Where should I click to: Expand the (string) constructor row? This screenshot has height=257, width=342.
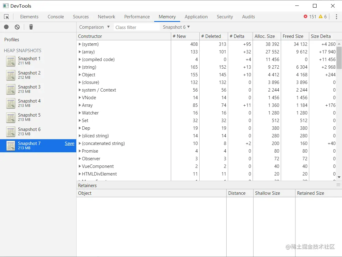click(x=80, y=67)
